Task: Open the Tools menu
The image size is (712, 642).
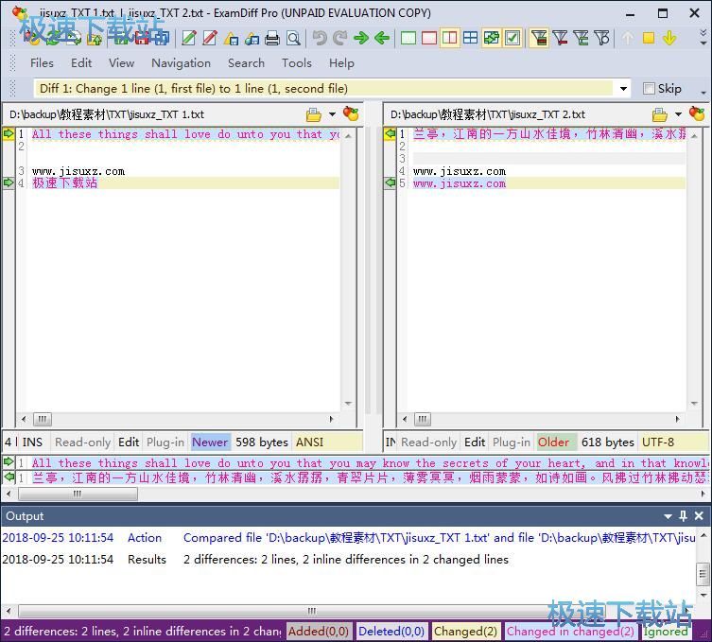Action: click(297, 63)
